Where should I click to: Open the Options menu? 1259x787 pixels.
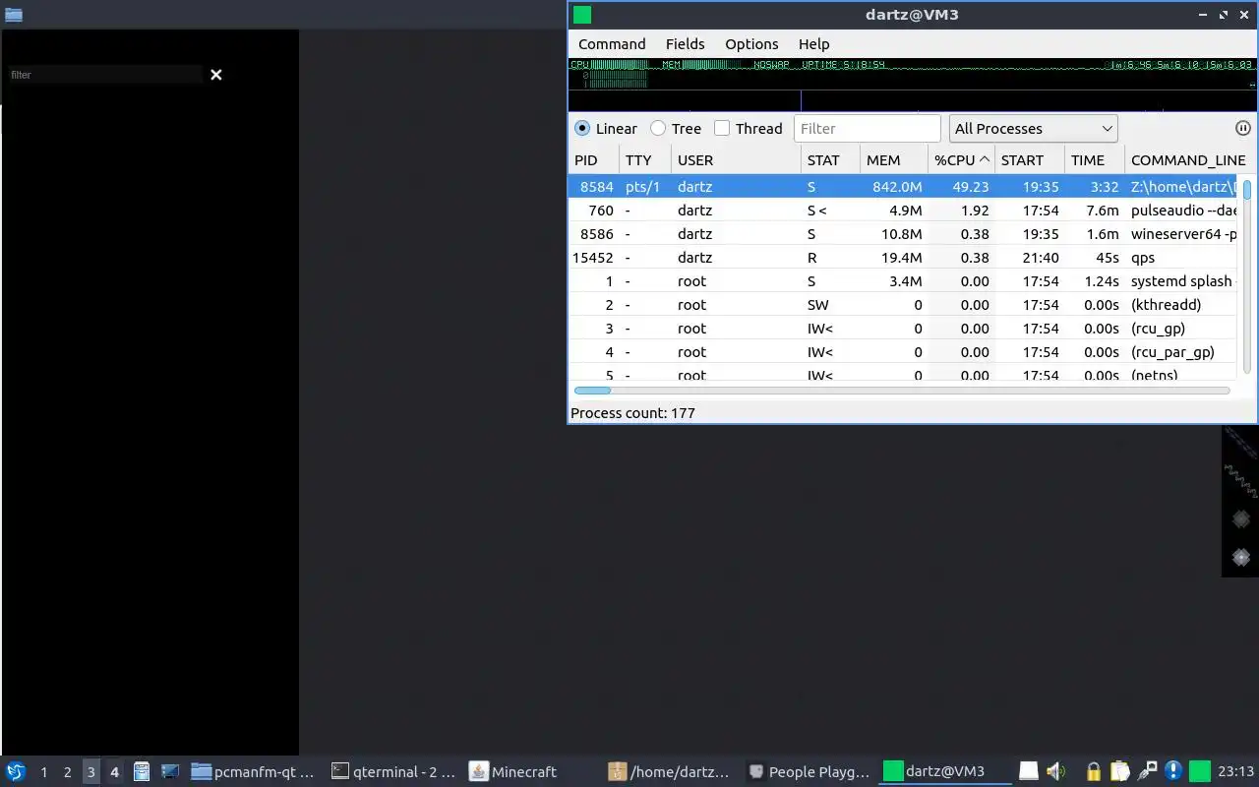751,44
